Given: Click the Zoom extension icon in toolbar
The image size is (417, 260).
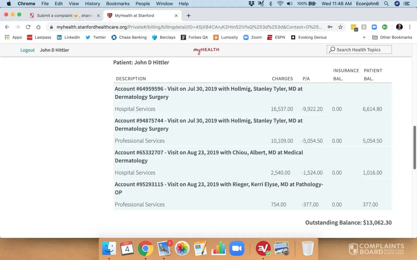Looking at the screenshot, I should (x=374, y=27).
